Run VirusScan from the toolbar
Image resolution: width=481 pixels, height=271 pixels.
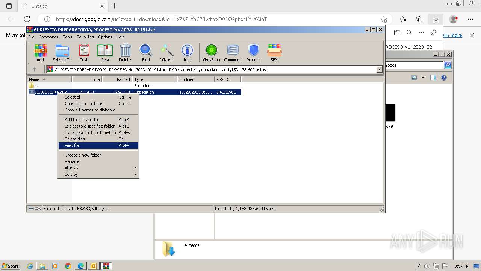[x=211, y=53]
